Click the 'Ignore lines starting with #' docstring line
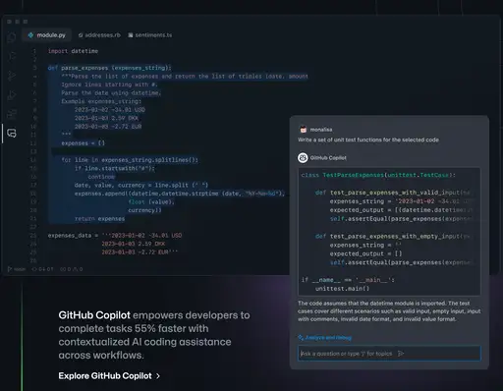 coord(109,84)
